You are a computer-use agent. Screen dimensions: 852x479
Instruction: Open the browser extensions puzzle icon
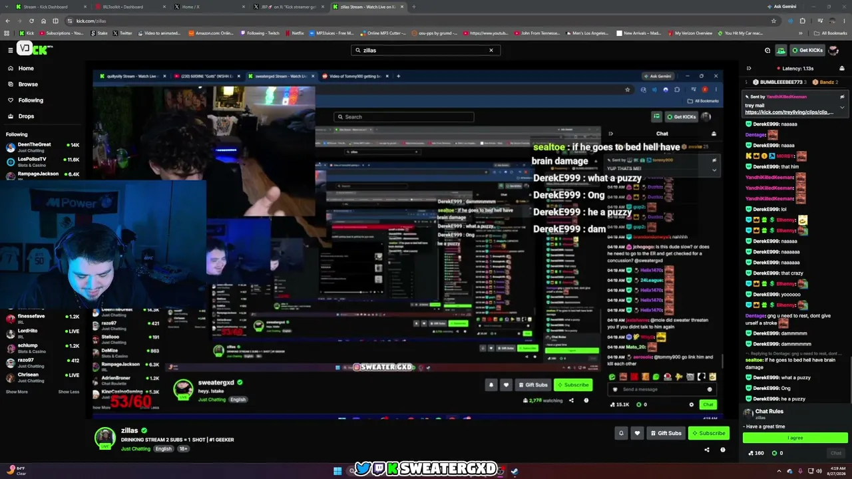(x=803, y=21)
